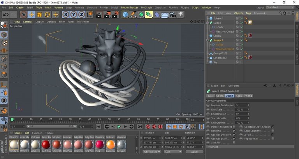Play the animation forward
Viewport: 299px width, 159px height.
coord(119,126)
